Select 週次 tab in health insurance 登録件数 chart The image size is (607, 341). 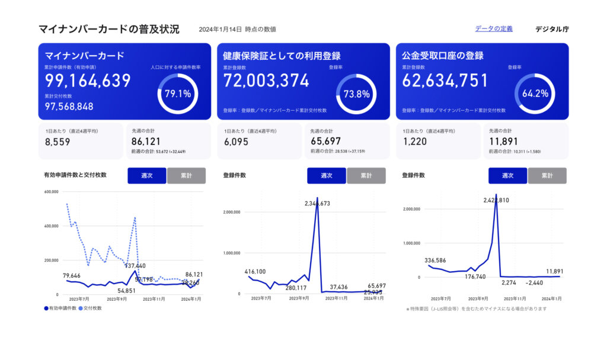click(327, 175)
